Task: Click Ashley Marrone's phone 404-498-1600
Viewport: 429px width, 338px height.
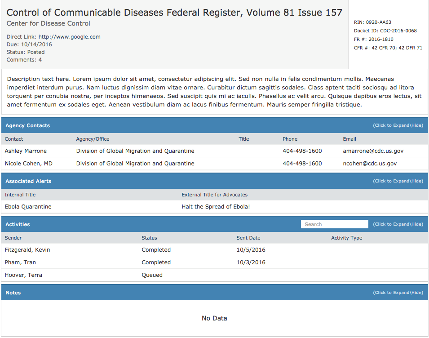Action: [302, 151]
